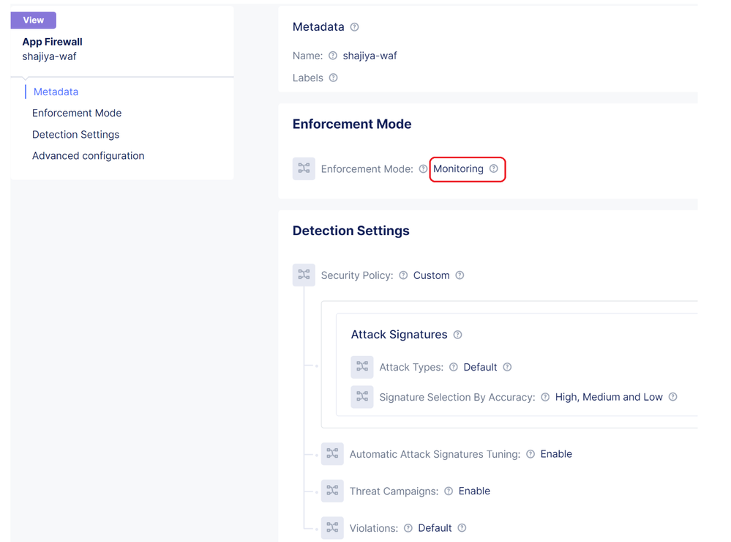Click help icon after Automatic Attack Signatures Tuning

531,454
